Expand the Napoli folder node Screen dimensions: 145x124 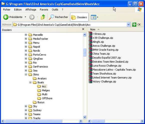[x=26, y=47]
